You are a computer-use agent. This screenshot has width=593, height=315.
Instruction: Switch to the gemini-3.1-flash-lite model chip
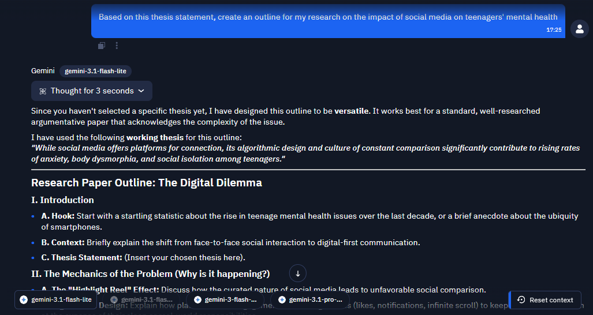tap(55, 300)
